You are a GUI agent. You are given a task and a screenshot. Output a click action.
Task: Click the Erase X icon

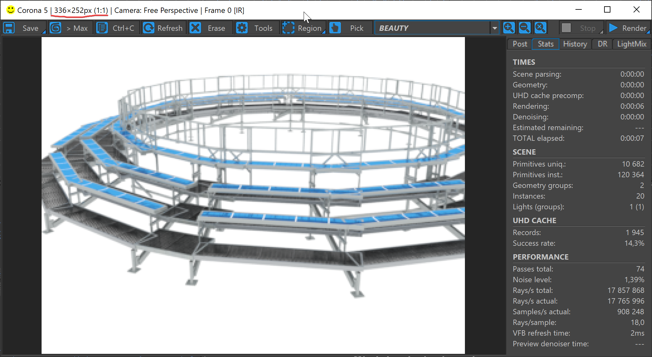click(x=195, y=28)
